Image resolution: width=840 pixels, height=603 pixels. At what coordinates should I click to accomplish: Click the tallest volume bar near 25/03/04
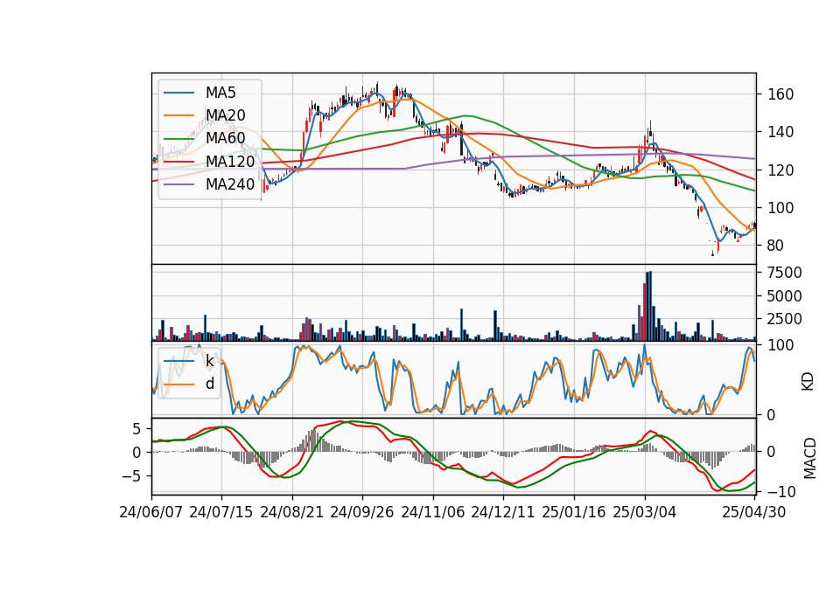[650, 306]
